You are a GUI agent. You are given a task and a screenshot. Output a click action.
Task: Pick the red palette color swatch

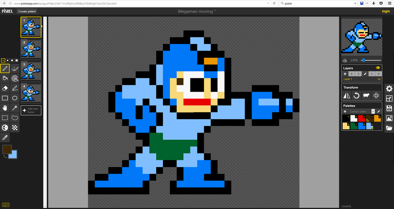click(x=362, y=118)
